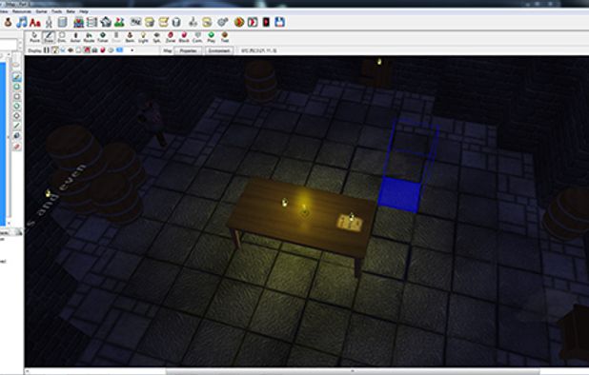Select the Light tool

pyautogui.click(x=143, y=37)
